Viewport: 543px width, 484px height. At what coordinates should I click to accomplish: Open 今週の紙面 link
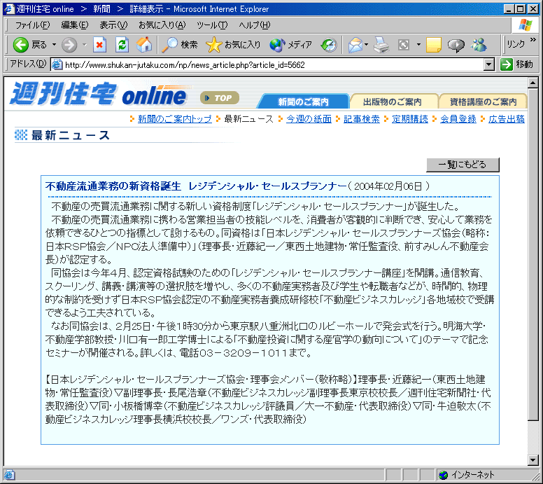pyautogui.click(x=309, y=119)
